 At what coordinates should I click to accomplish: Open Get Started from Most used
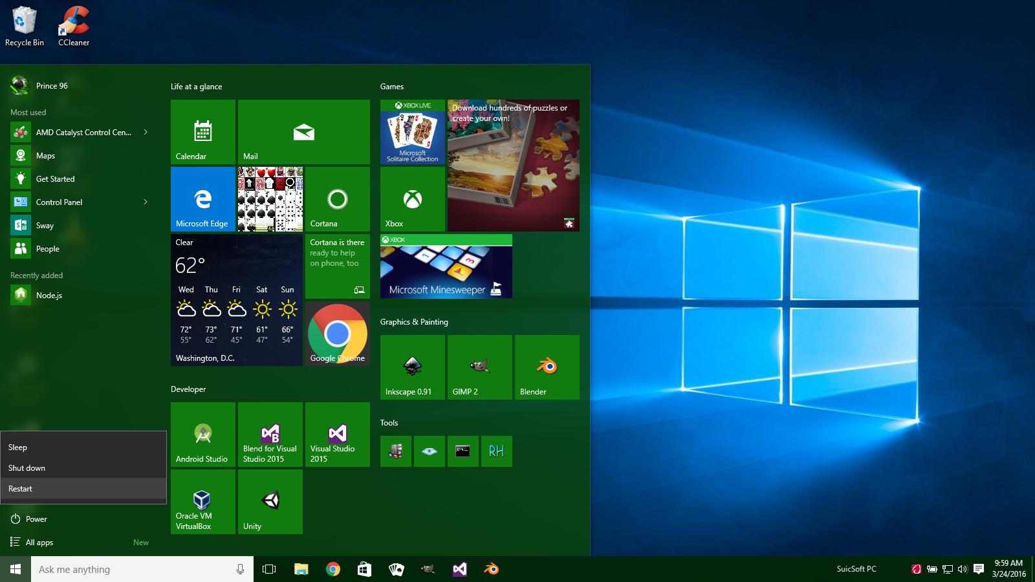pyautogui.click(x=83, y=178)
